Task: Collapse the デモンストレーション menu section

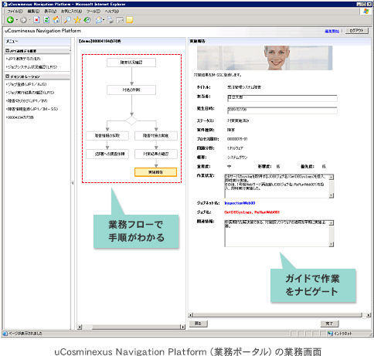Action: coord(8,76)
